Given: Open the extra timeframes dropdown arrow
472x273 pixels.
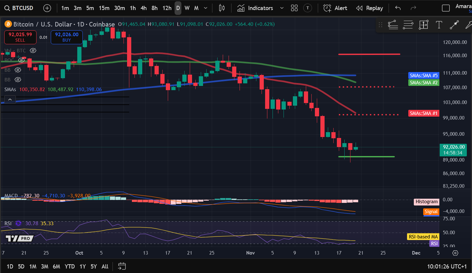Looking at the screenshot, I should pos(205,8).
